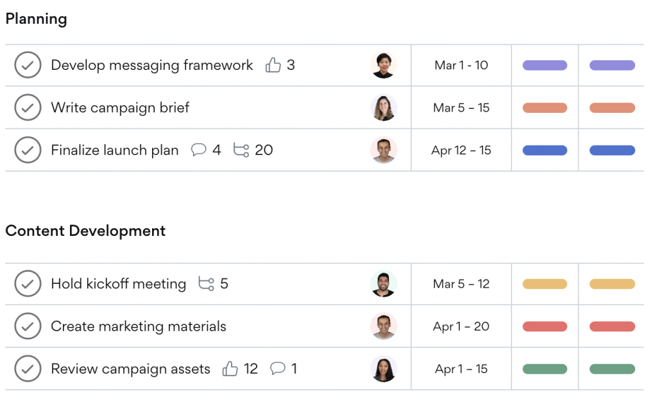Select the Content Development section header
Viewport: 657px width, 409px height.
tap(87, 231)
